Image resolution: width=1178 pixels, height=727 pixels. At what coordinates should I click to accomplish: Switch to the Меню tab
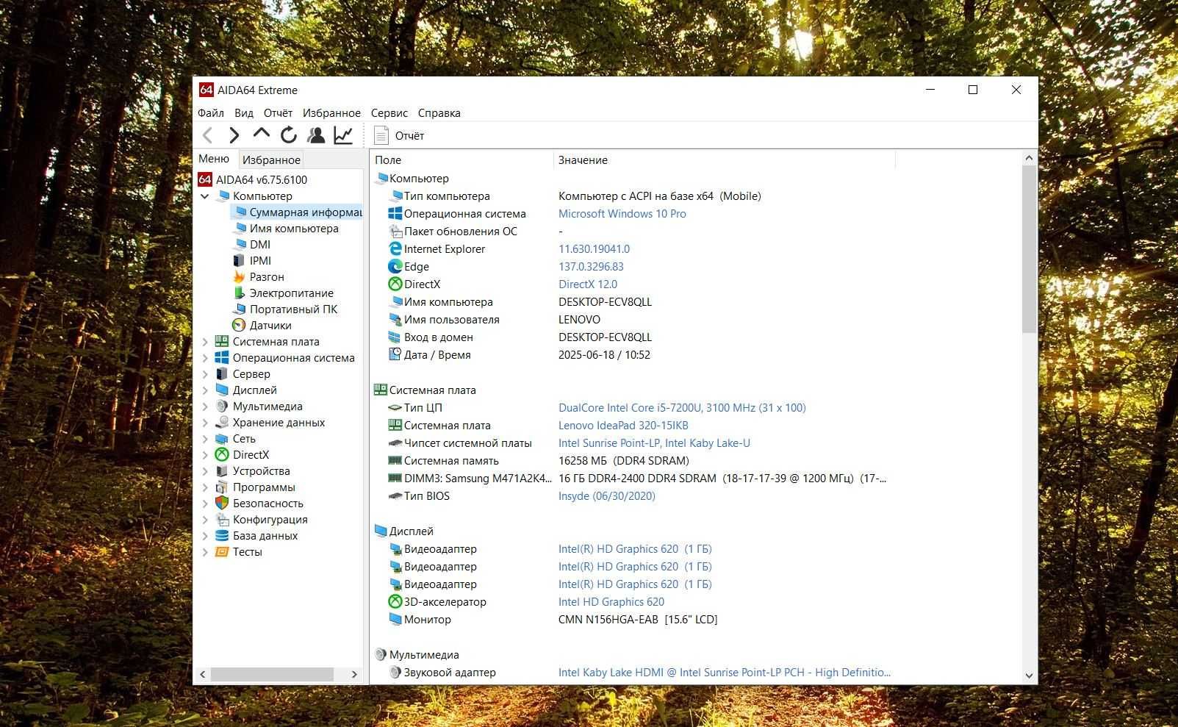214,159
